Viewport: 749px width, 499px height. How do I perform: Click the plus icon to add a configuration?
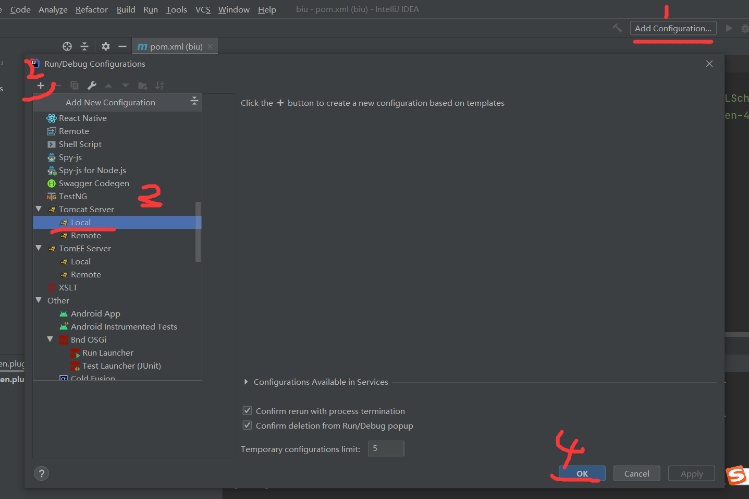click(41, 86)
